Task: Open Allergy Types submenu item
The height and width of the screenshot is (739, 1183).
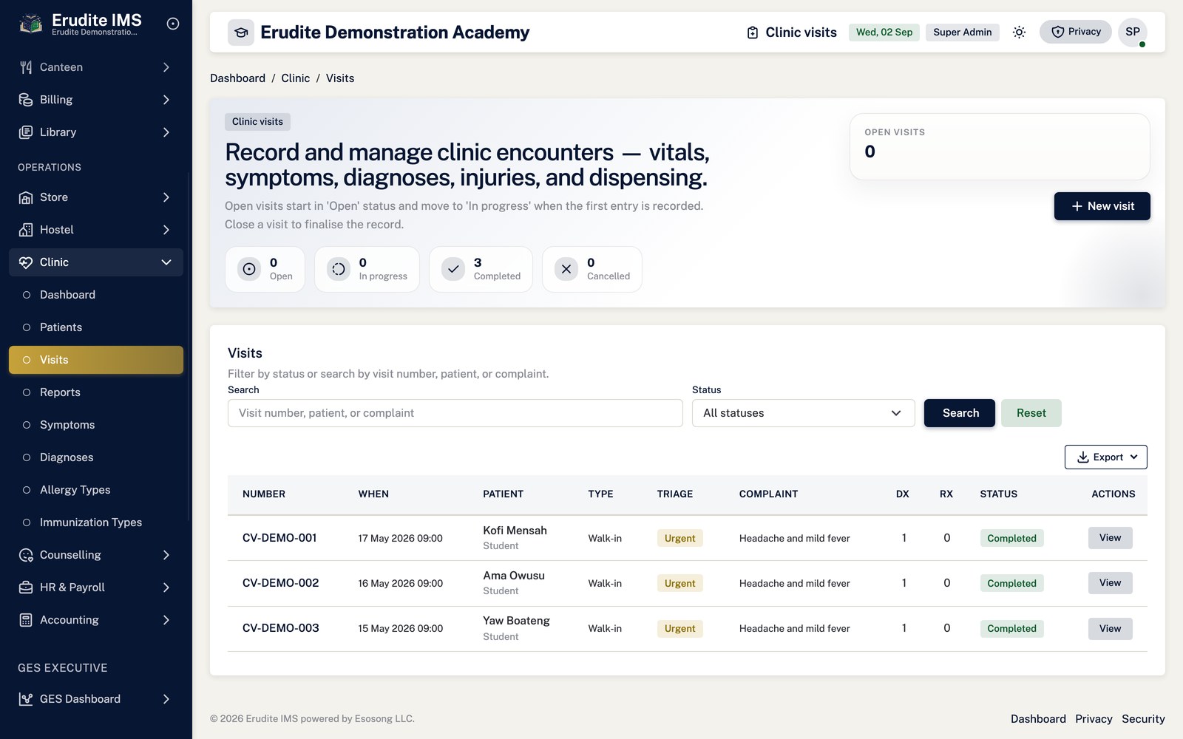Action: 96,490
